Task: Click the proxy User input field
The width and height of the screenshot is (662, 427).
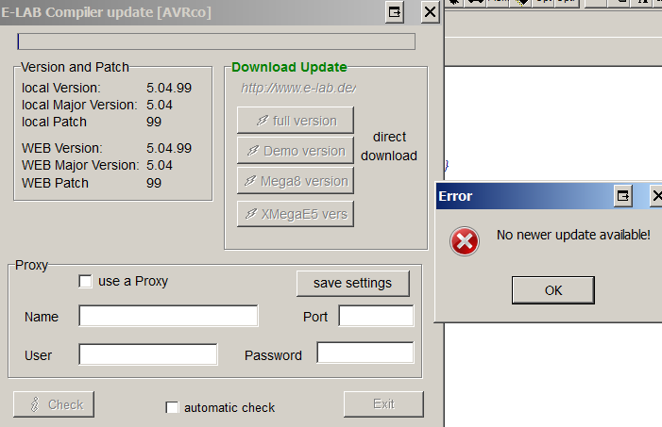Action: (148, 354)
